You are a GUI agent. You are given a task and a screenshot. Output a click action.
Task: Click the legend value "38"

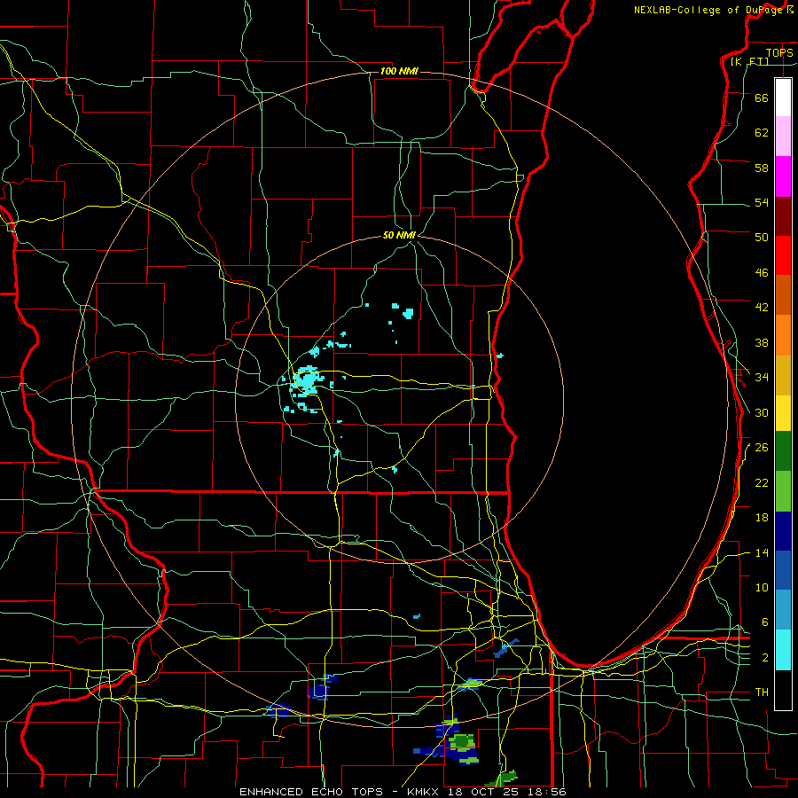(762, 342)
